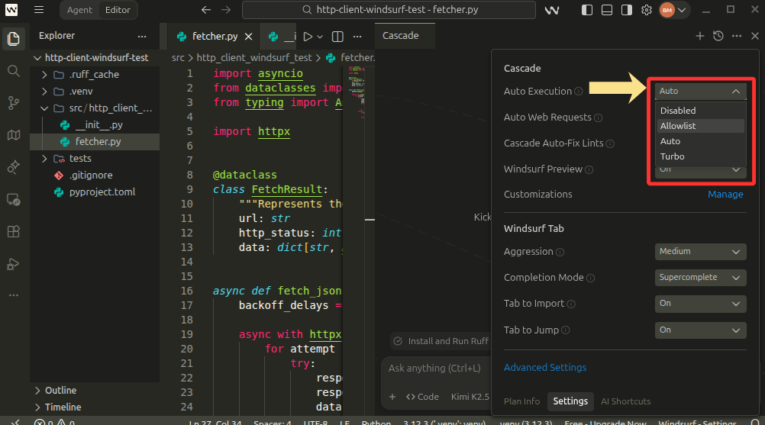765x425 pixels.
Task: Go back with the left arrow
Action: [206, 10]
